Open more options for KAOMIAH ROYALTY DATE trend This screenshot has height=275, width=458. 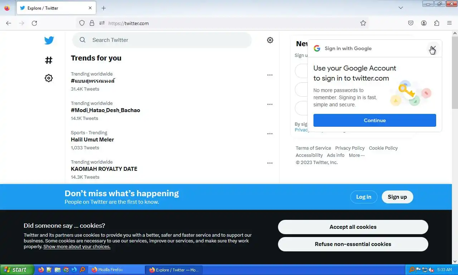click(x=270, y=163)
